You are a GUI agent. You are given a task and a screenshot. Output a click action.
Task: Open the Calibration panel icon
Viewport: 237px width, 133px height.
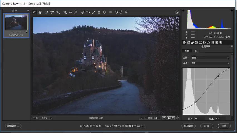click(x=213, y=42)
